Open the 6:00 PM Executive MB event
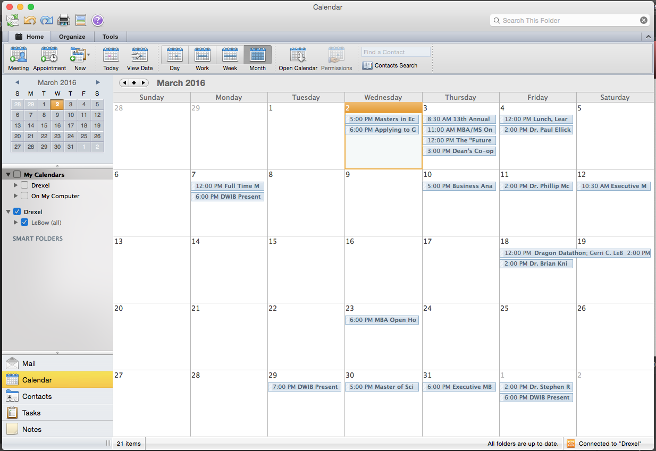This screenshot has width=656, height=451. tap(459, 387)
